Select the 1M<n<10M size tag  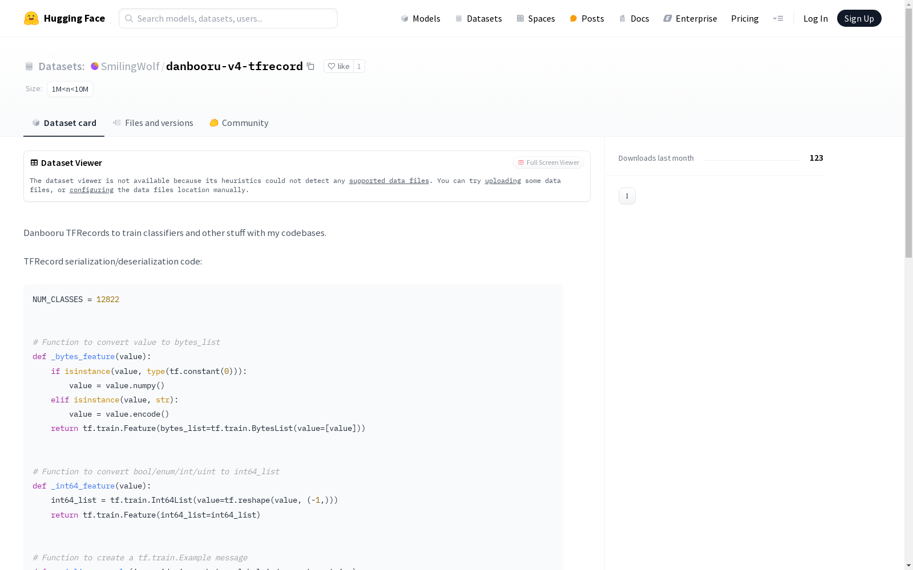coord(70,89)
